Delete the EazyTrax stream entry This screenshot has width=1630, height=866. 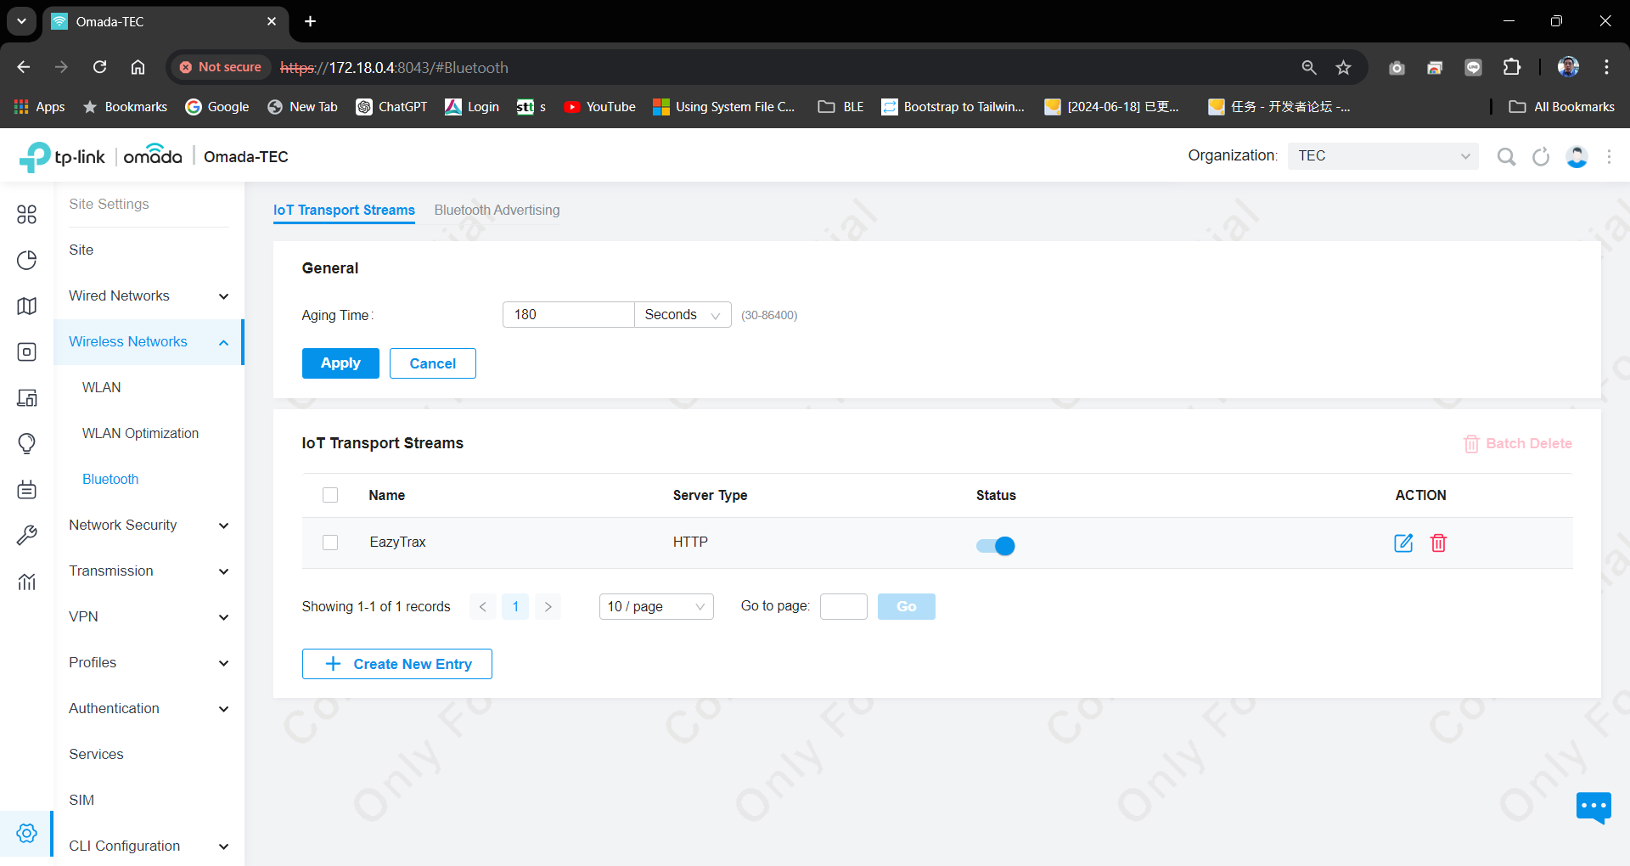click(1438, 543)
